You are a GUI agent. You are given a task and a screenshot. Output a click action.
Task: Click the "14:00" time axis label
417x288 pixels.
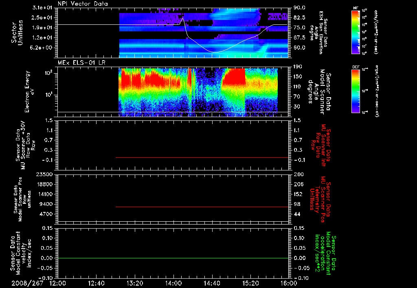click(173, 283)
